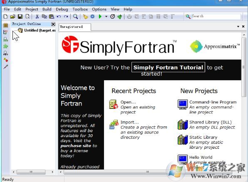Click the green bug Debug icon

120,17
